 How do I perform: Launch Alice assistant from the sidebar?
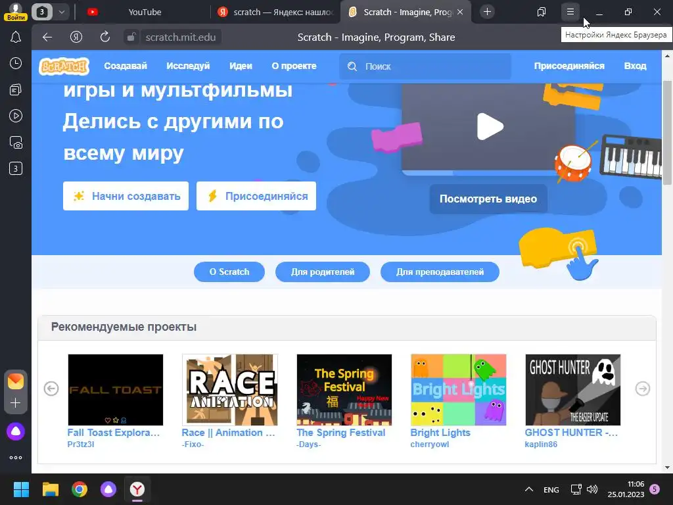[x=16, y=431]
